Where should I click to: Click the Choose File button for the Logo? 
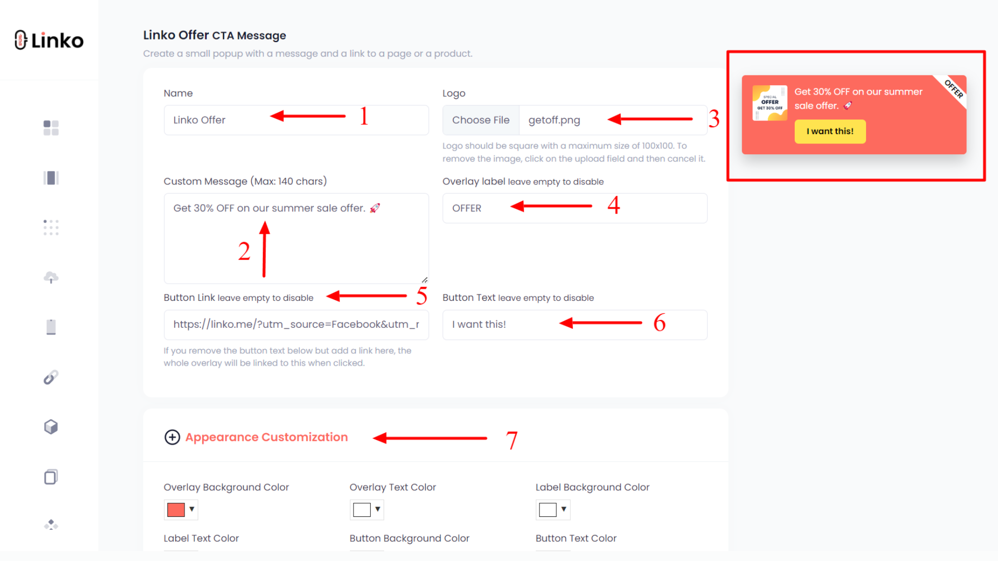point(480,120)
